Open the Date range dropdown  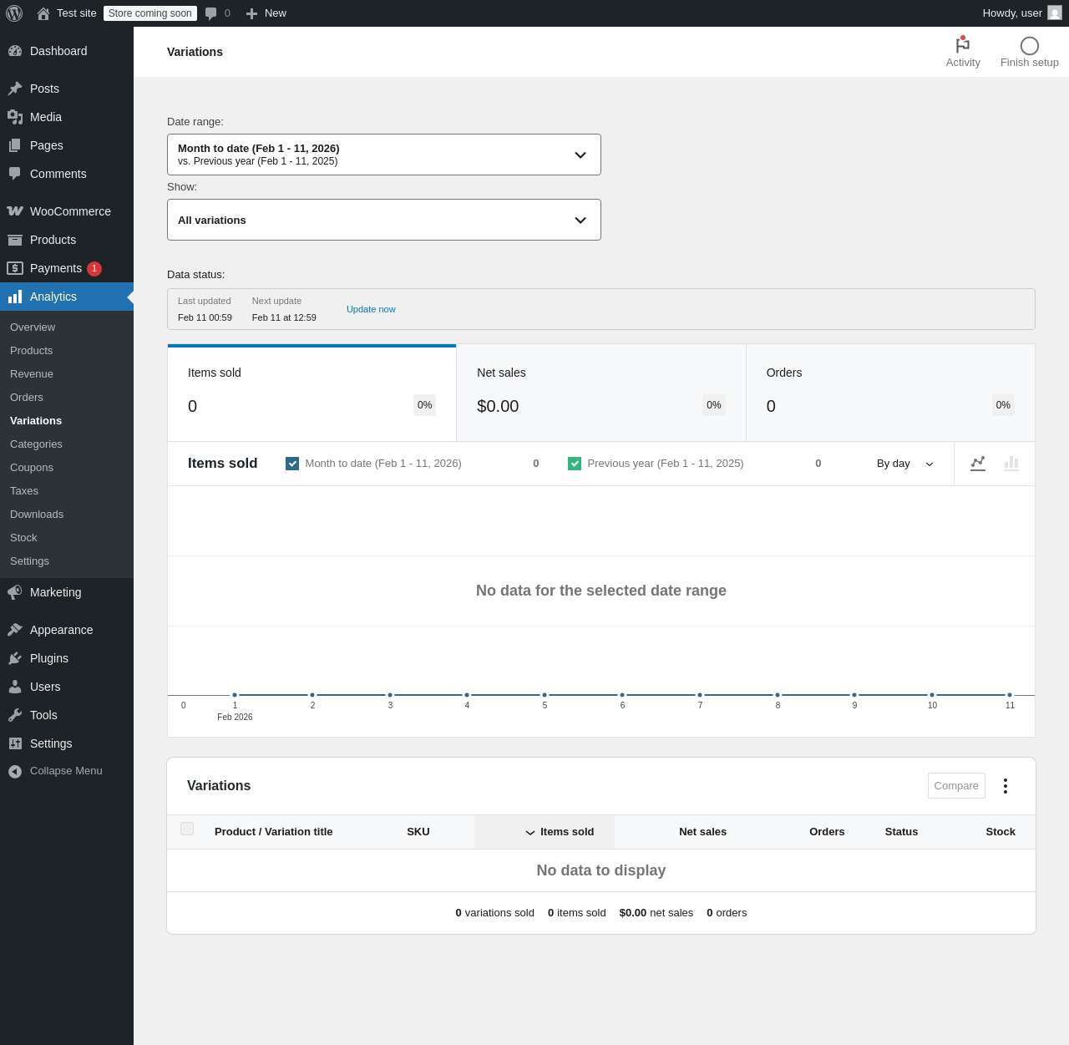point(384,155)
